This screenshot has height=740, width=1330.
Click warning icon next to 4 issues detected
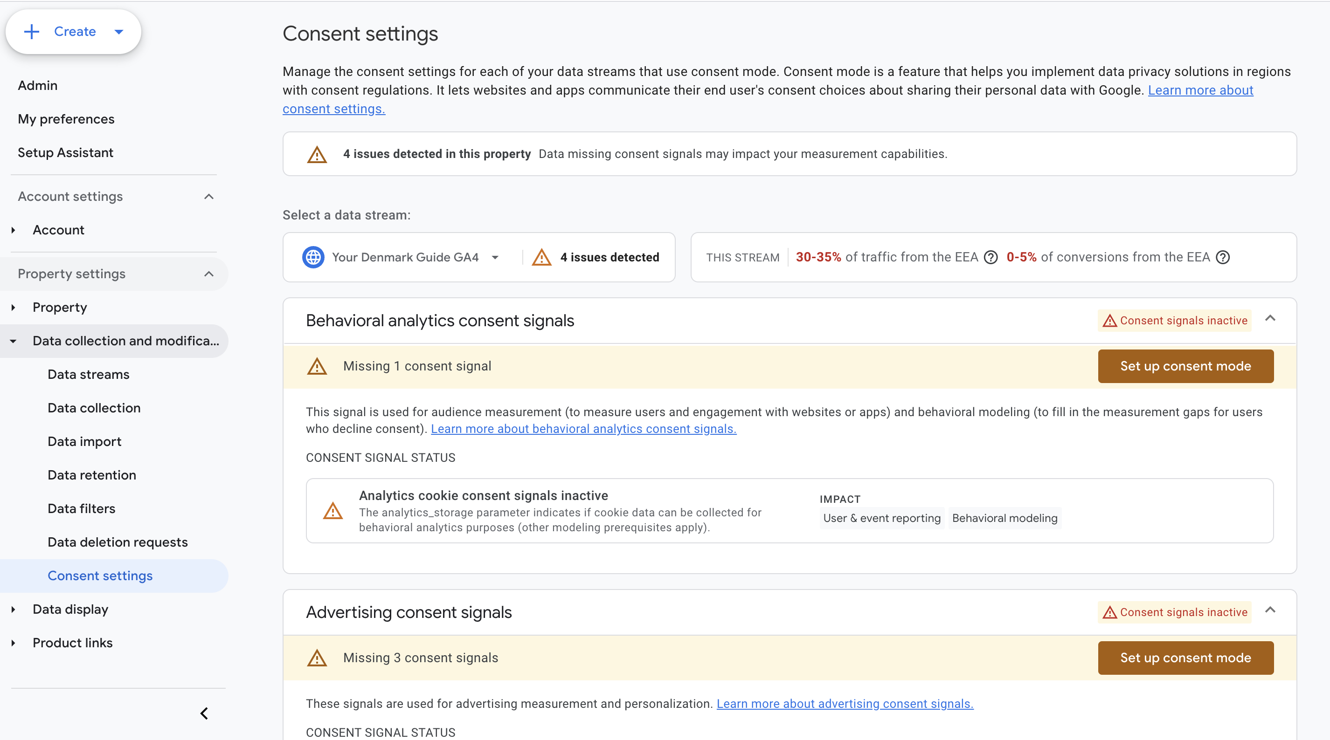[x=541, y=257]
